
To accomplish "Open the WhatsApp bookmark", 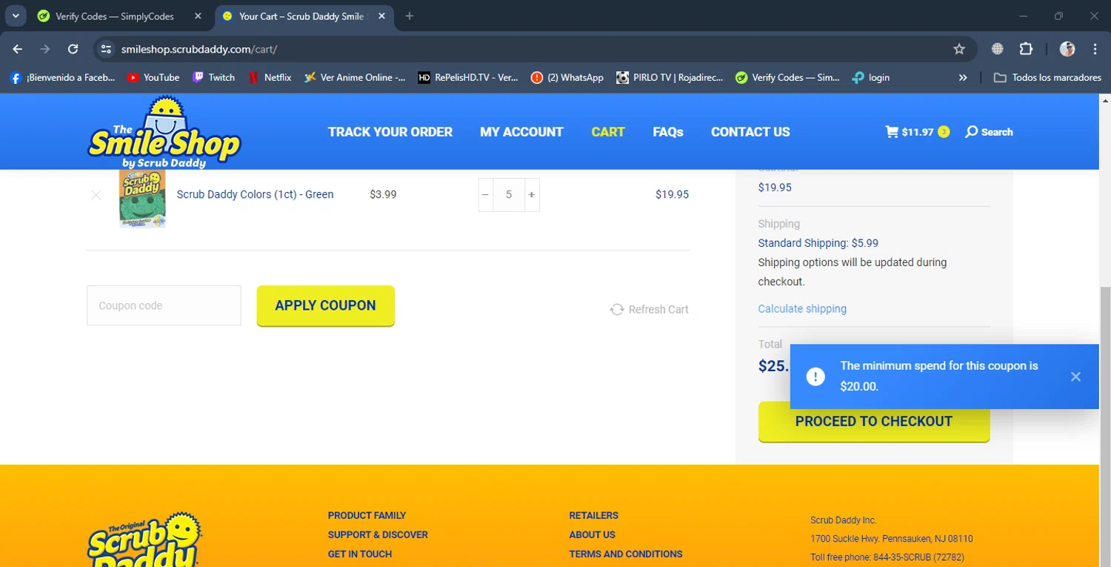I will coord(567,77).
